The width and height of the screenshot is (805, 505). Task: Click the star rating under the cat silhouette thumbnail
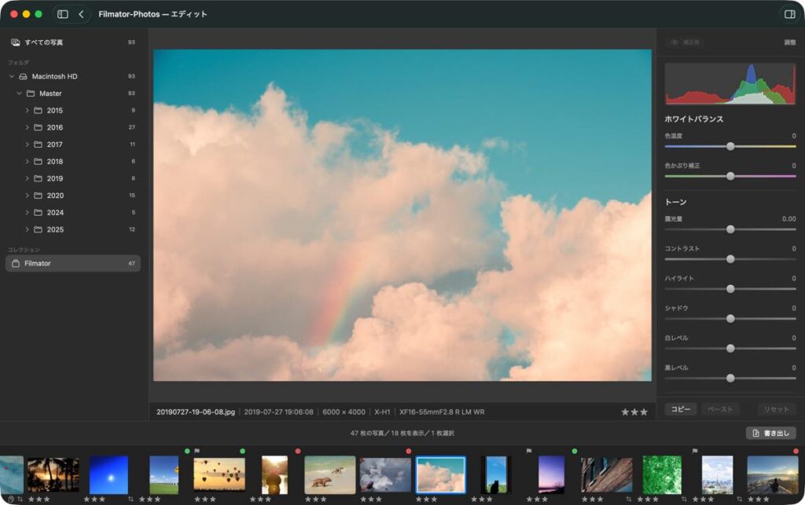(482, 499)
